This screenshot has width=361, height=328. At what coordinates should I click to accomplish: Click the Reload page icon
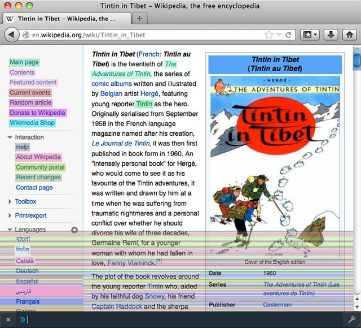click(288, 35)
